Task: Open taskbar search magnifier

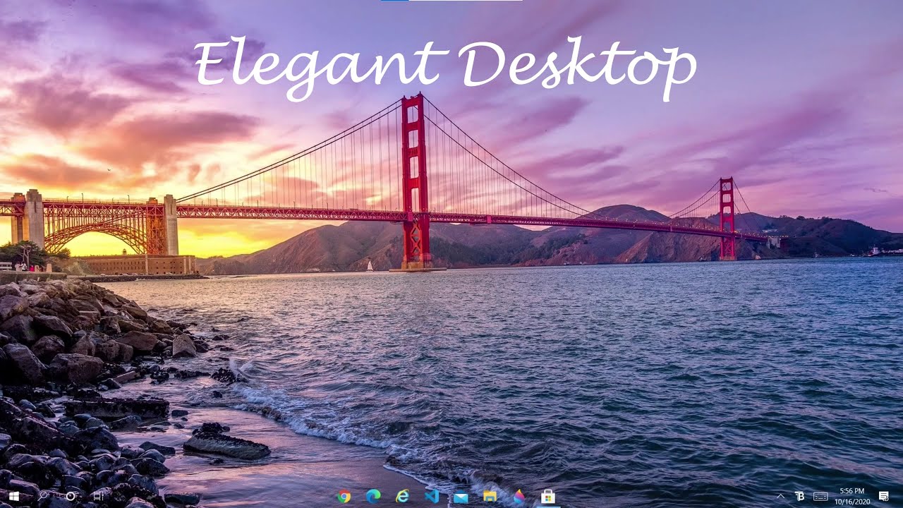Action: (43, 496)
